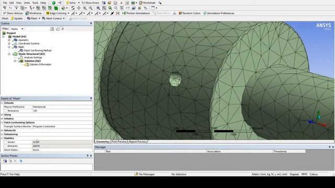
Task: Open the View menu
Action: click(19, 3)
